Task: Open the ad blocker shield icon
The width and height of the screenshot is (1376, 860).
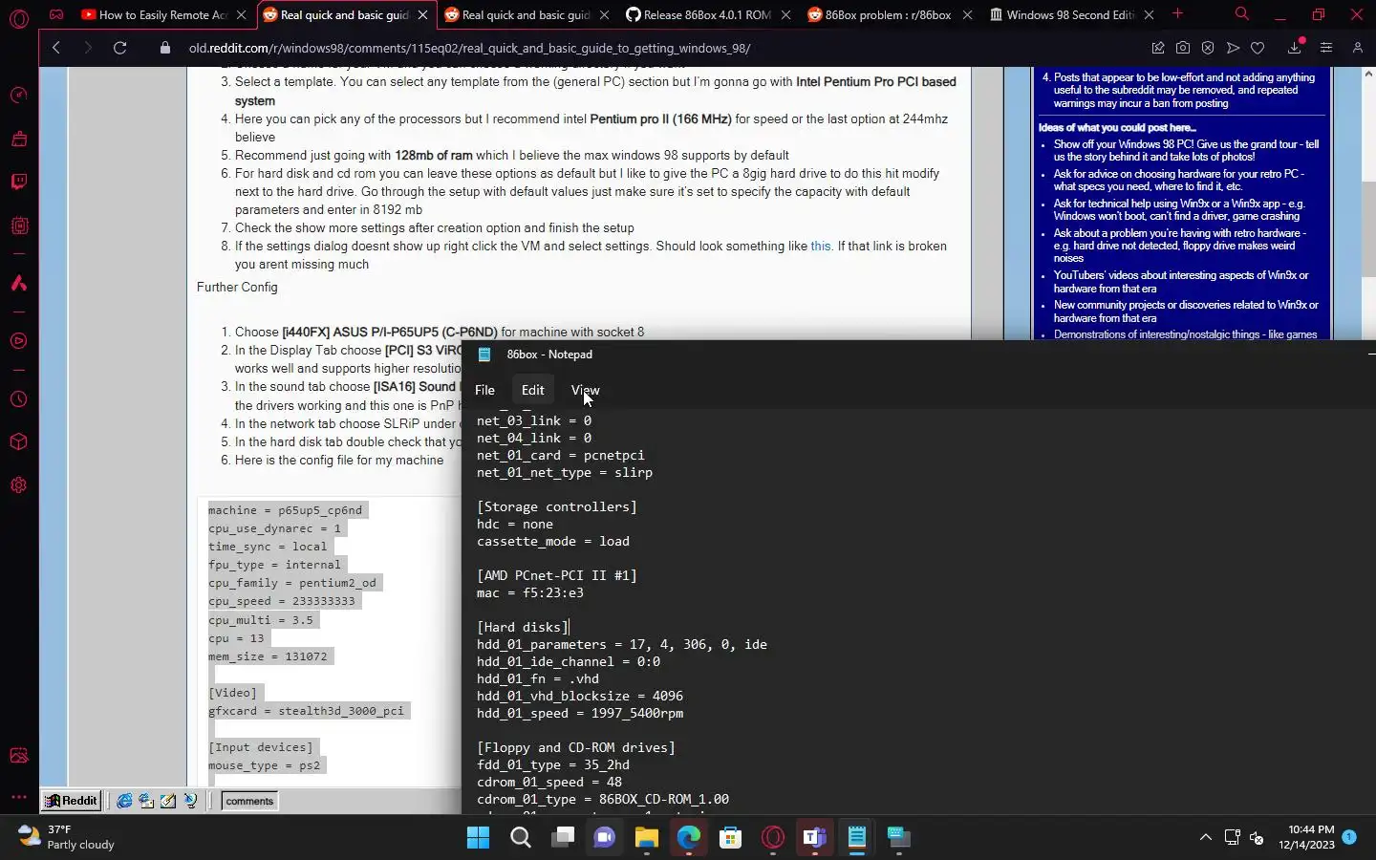Action: [x=1208, y=48]
